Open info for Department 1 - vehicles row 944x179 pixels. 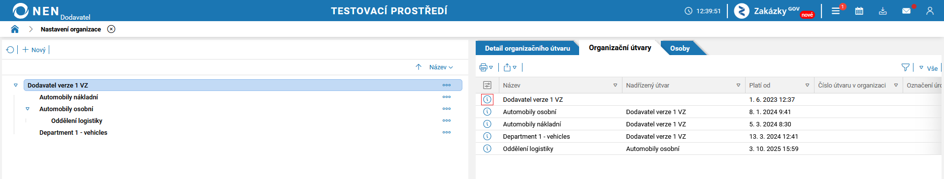click(x=487, y=136)
